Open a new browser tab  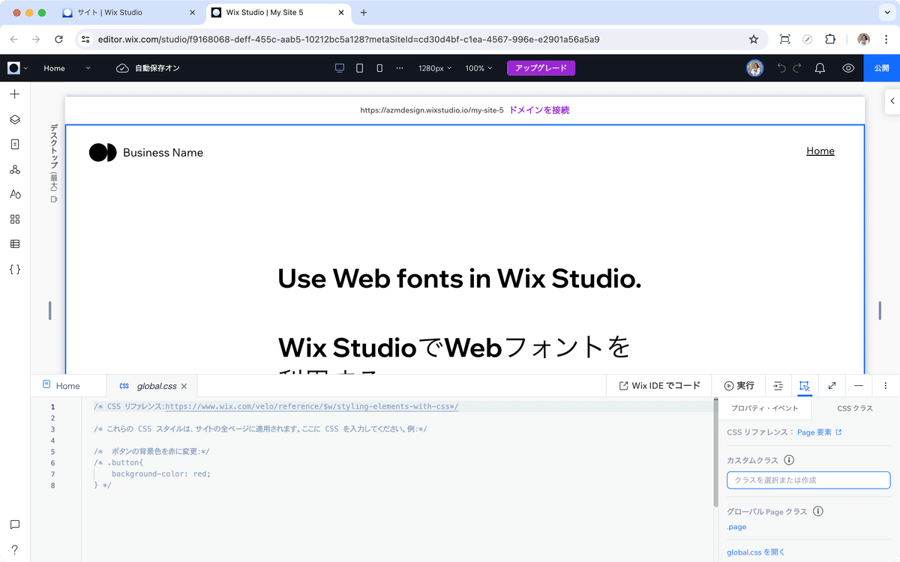364,13
